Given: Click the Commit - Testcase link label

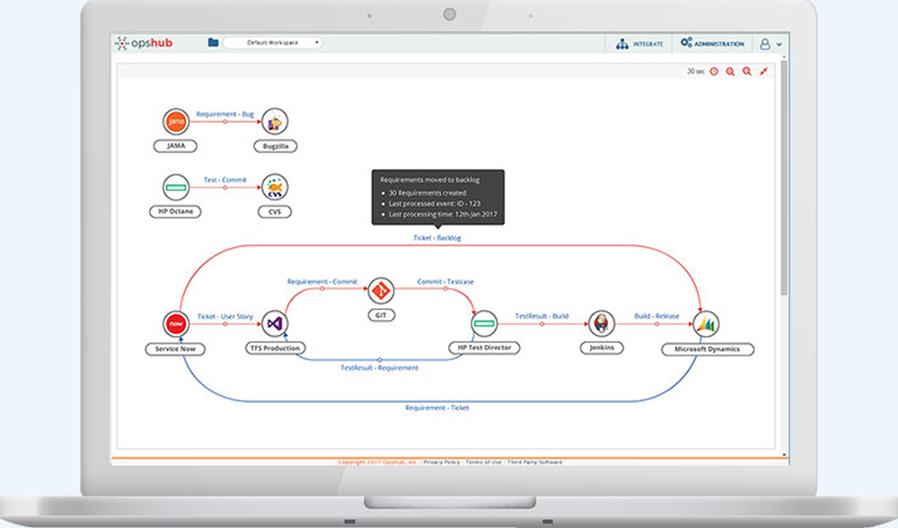Looking at the screenshot, I should pos(445,282).
